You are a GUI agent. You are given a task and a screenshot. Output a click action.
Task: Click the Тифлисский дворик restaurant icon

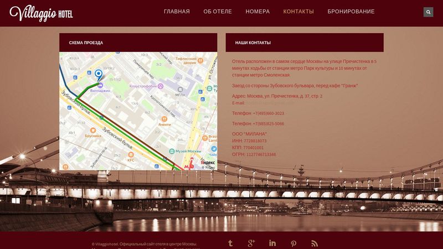(200, 60)
